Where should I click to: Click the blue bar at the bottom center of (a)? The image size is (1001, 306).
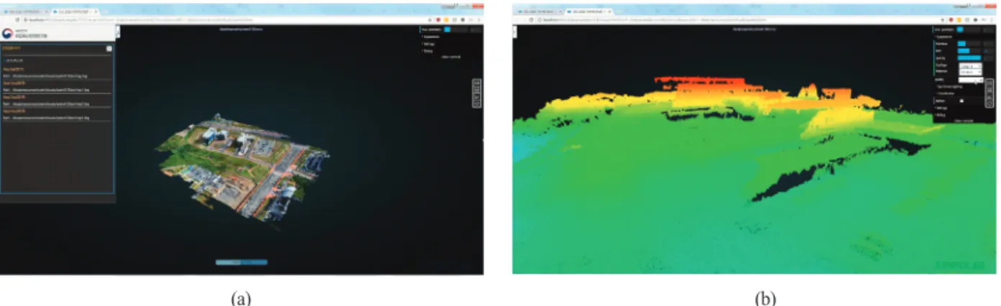pos(241,262)
